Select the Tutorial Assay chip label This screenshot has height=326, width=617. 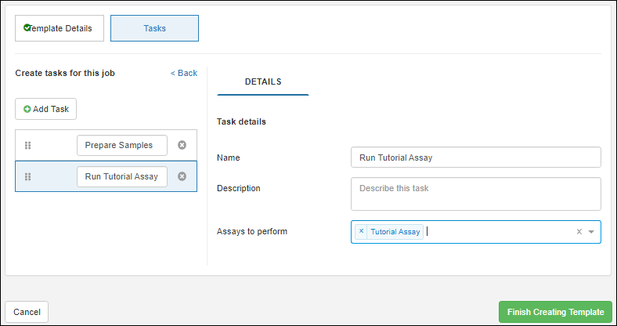(x=395, y=232)
